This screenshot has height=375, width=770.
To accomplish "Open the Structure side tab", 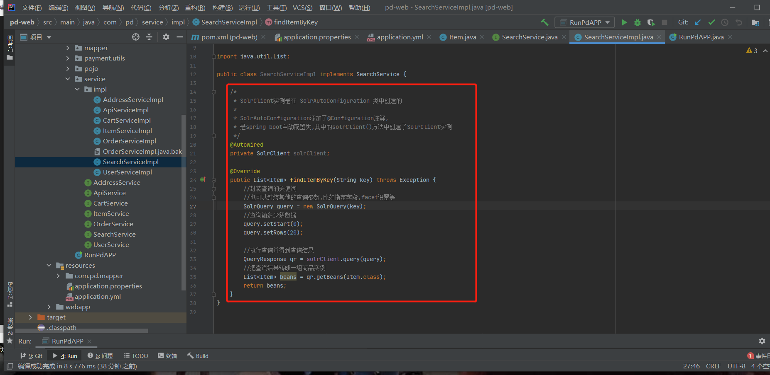I will click(10, 295).
